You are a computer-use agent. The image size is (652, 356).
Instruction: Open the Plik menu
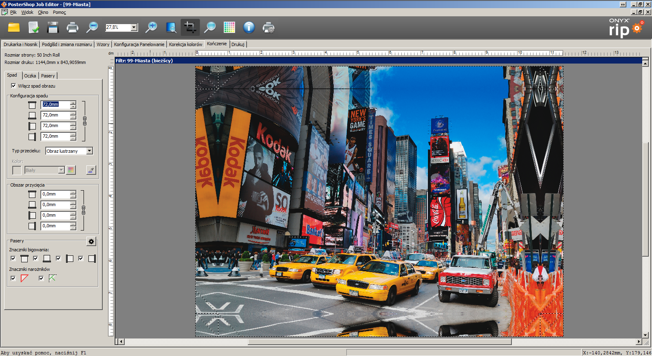coord(13,12)
